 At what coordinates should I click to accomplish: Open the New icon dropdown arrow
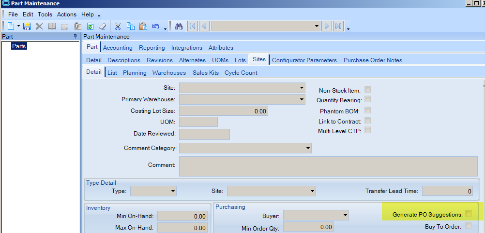[18, 26]
